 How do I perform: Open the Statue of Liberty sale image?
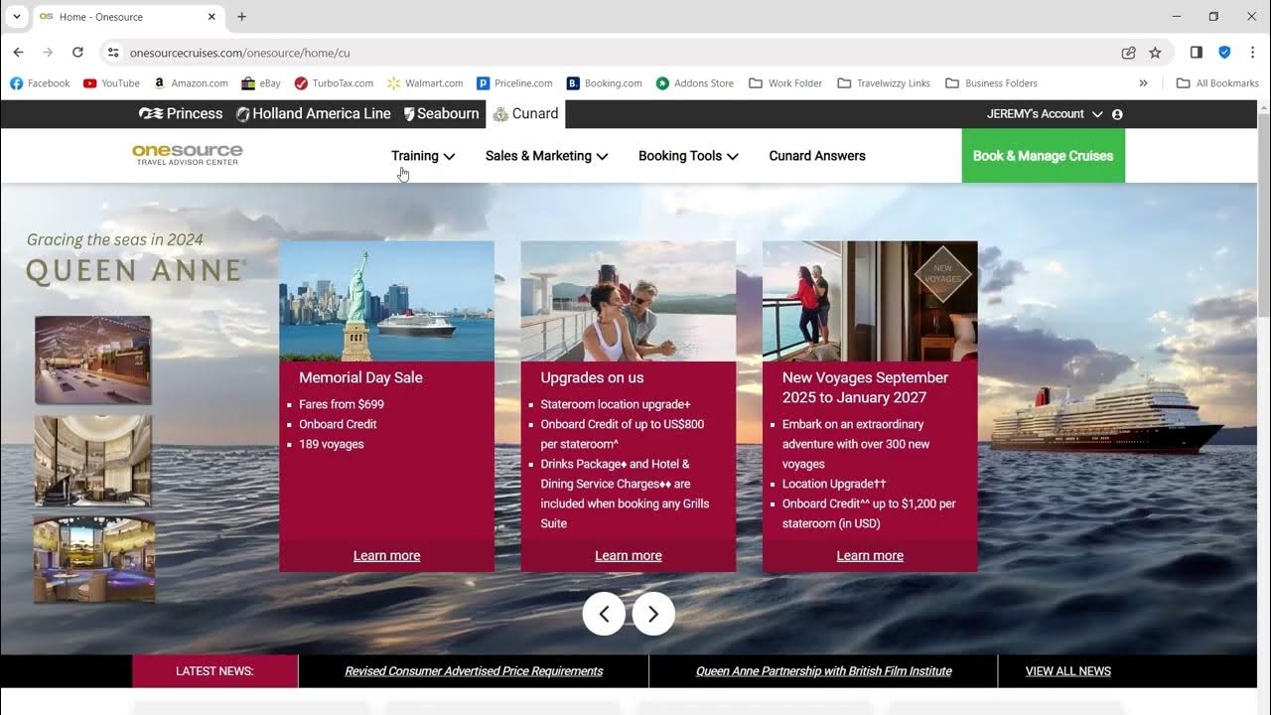tap(386, 301)
